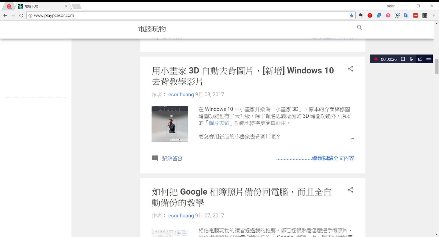Open the red LastPass dots extension
Image resolution: width=439 pixels, height=237 pixels.
[x=415, y=16]
